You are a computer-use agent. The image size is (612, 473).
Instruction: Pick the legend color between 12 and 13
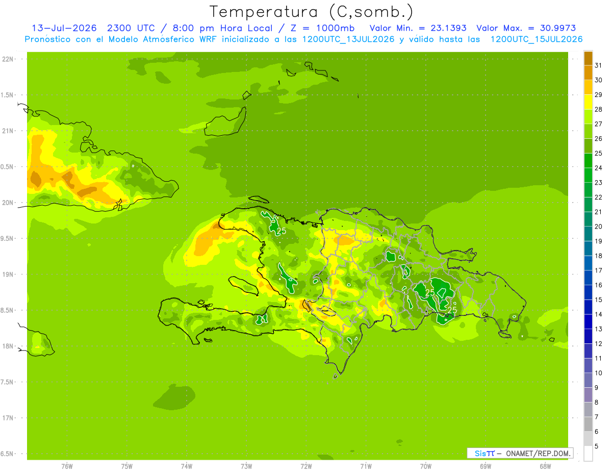point(588,336)
